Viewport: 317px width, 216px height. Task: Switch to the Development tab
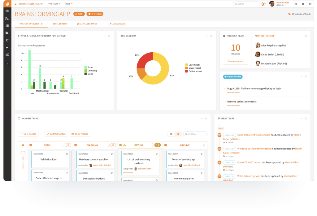(x=60, y=24)
